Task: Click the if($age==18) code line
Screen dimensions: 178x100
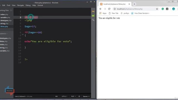Action: click(33, 32)
